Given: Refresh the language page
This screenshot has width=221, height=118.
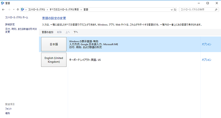Looking at the screenshot, I should pos(175,10).
